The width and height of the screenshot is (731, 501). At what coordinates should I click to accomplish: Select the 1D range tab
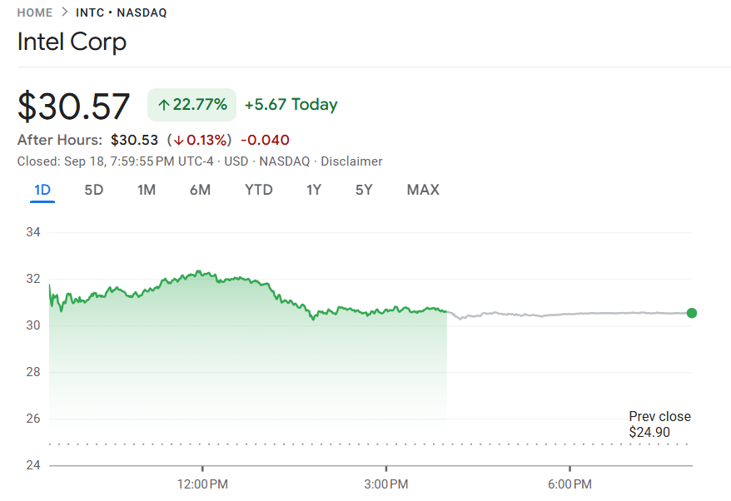click(42, 190)
